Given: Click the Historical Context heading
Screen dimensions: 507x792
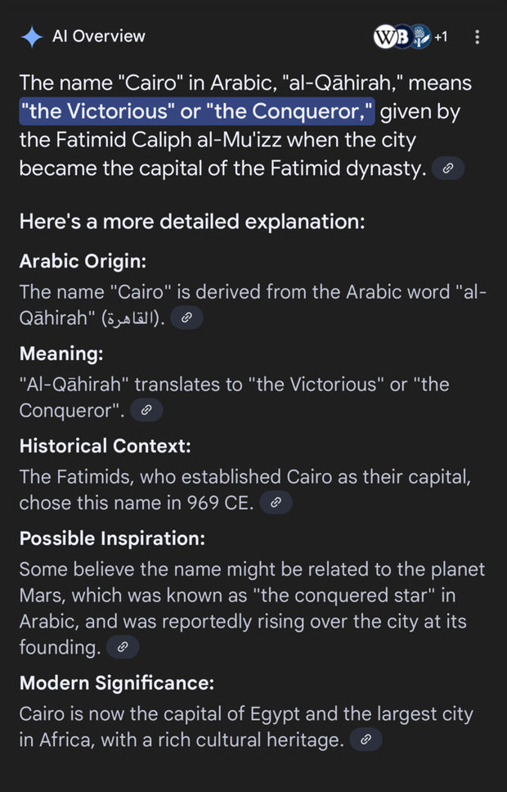Looking at the screenshot, I should pos(105,447).
